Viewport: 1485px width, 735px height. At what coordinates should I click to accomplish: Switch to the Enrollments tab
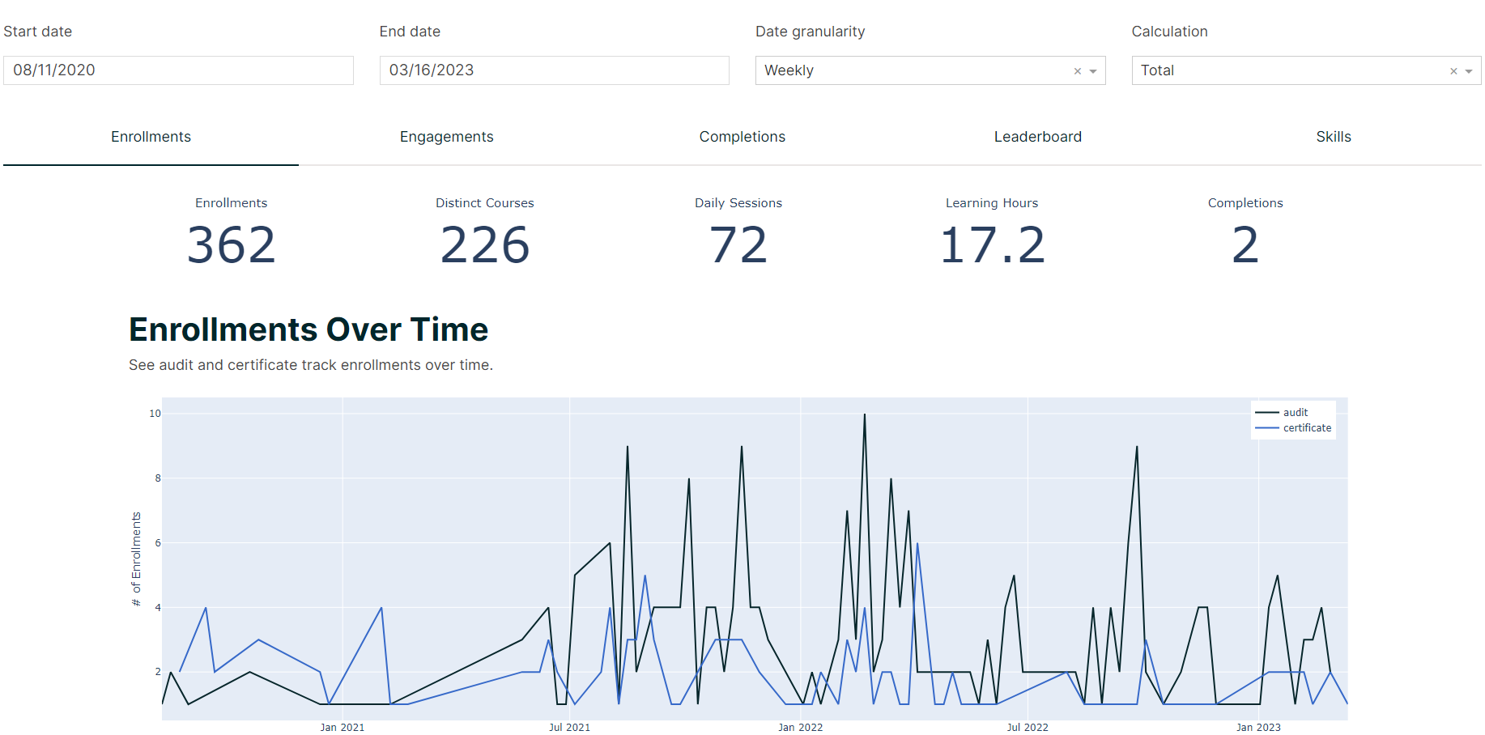pos(151,137)
